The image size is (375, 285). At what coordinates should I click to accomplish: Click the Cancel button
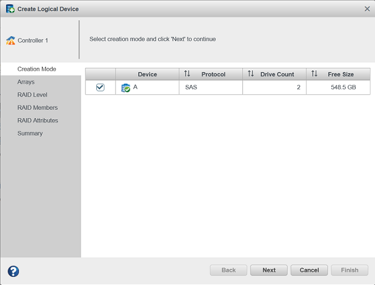click(x=309, y=270)
